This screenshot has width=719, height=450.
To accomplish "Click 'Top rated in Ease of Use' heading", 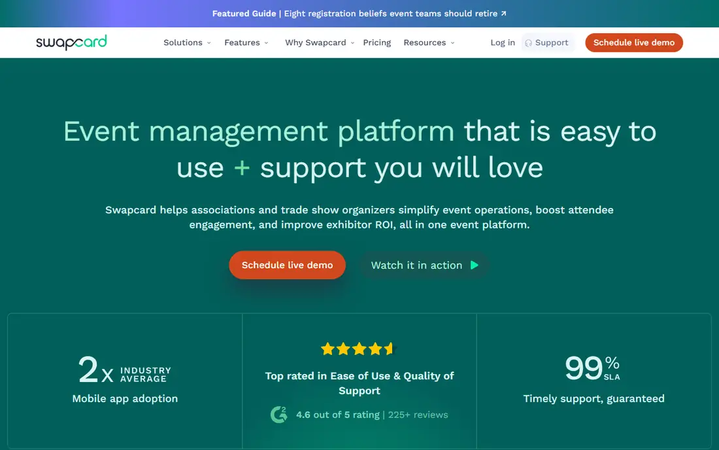I will point(359,383).
